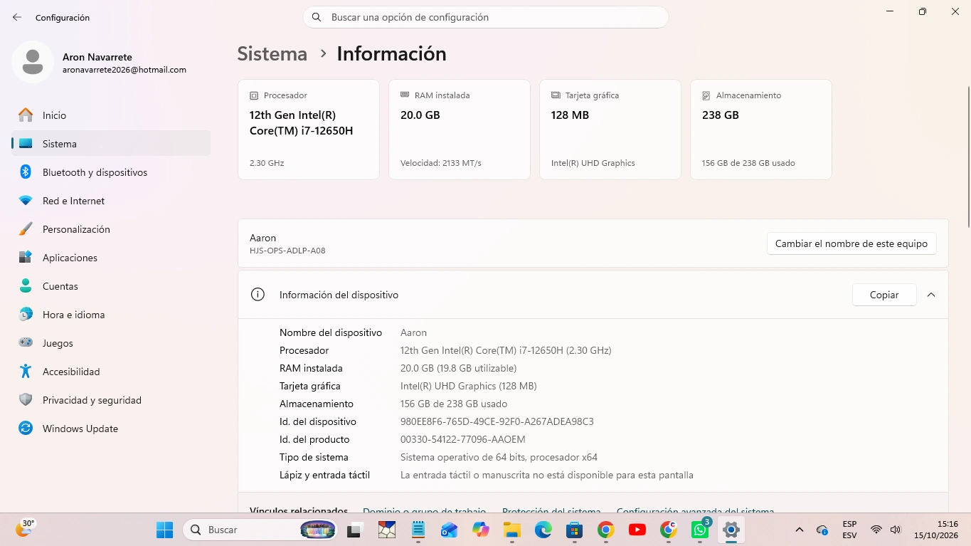971x546 pixels.
Task: Open Accesibilidad settings section
Action: tap(111, 372)
